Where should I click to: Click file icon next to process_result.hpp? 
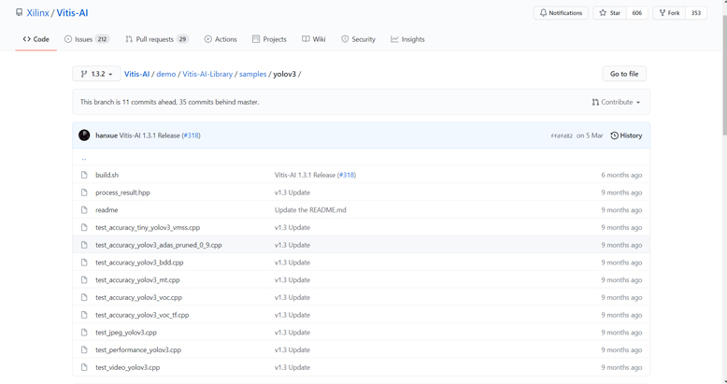(x=84, y=192)
